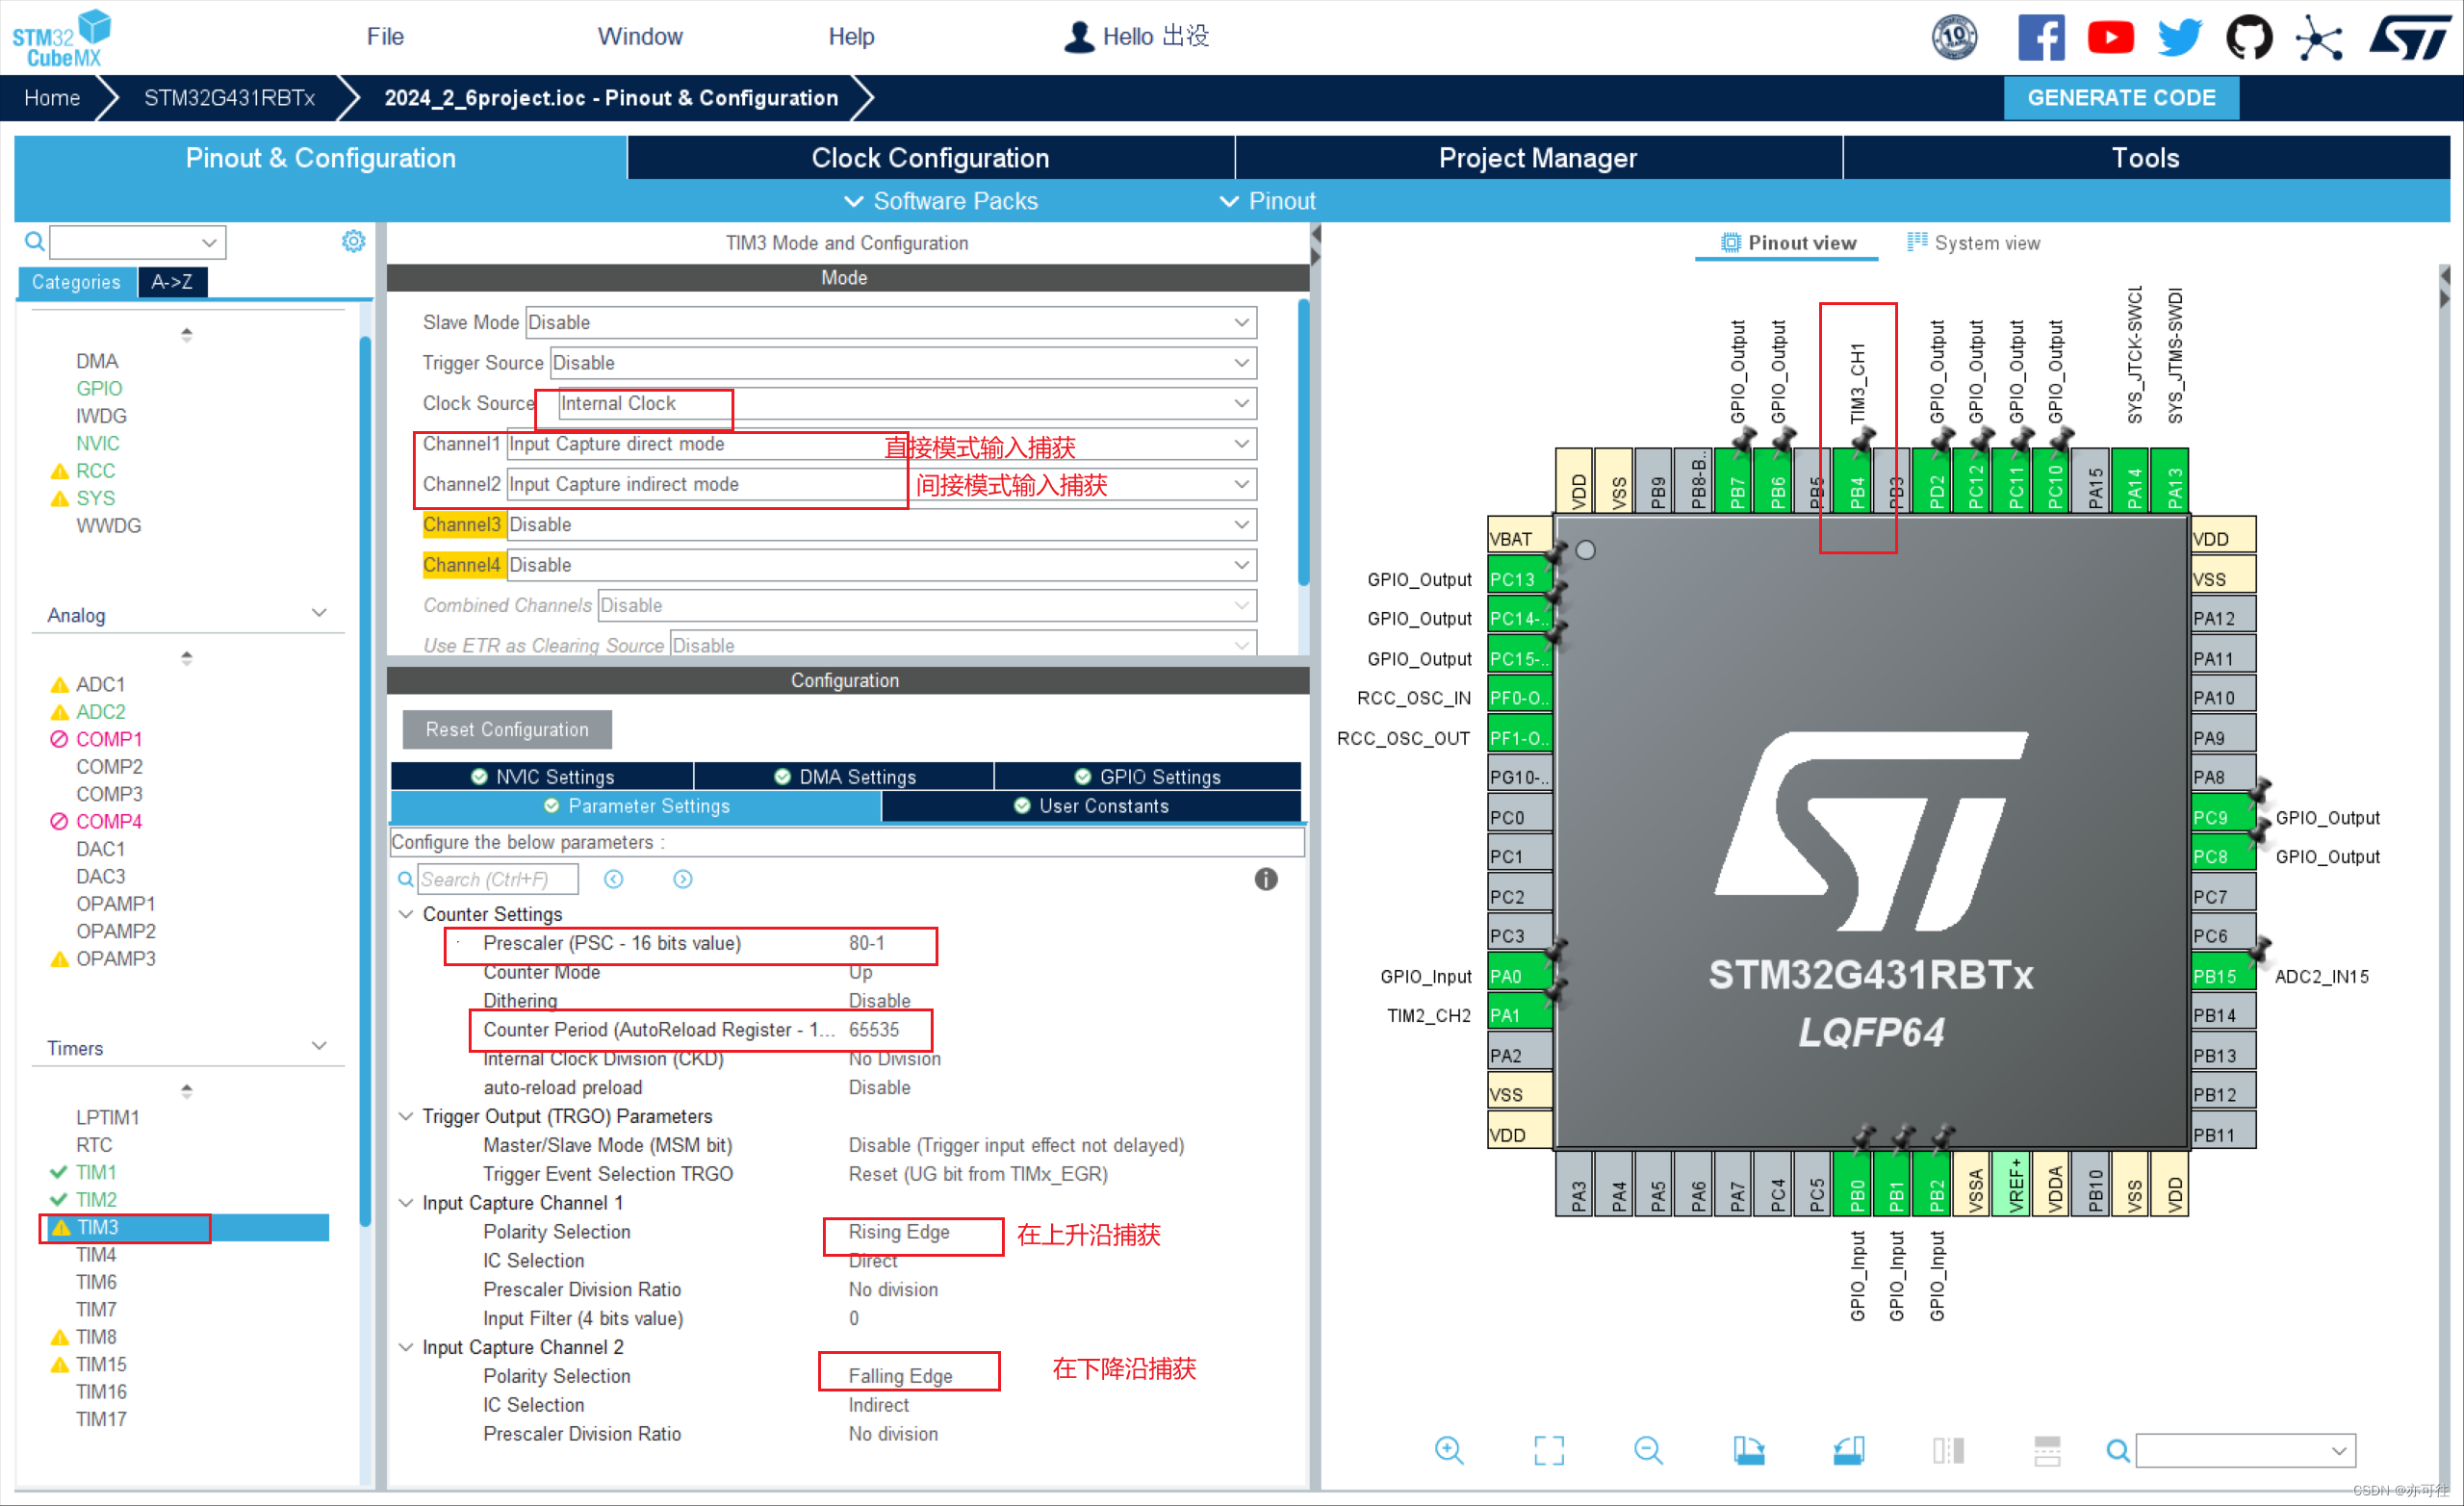
Task: Collapse the Analog category
Action: 319,613
